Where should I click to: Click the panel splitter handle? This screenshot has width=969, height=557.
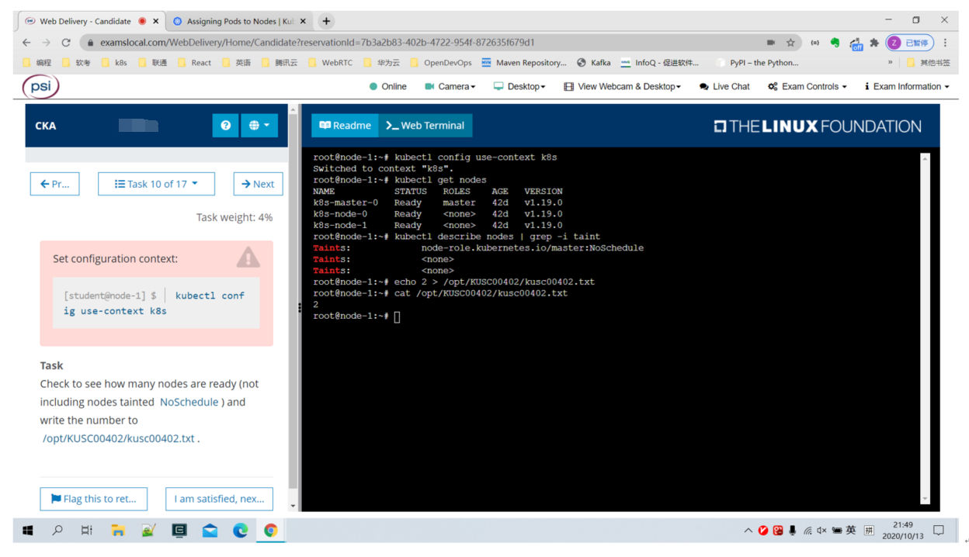coord(300,308)
